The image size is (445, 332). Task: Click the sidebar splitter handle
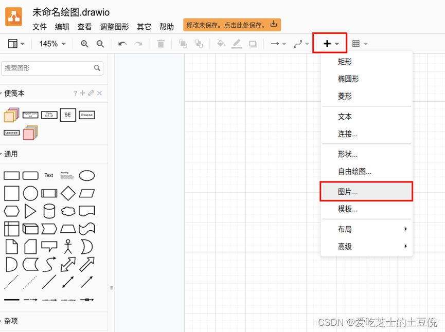point(111,288)
